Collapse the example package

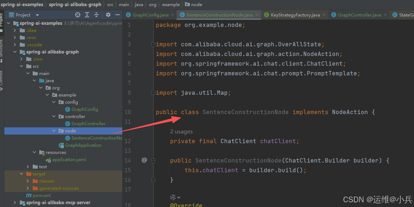click(x=47, y=95)
